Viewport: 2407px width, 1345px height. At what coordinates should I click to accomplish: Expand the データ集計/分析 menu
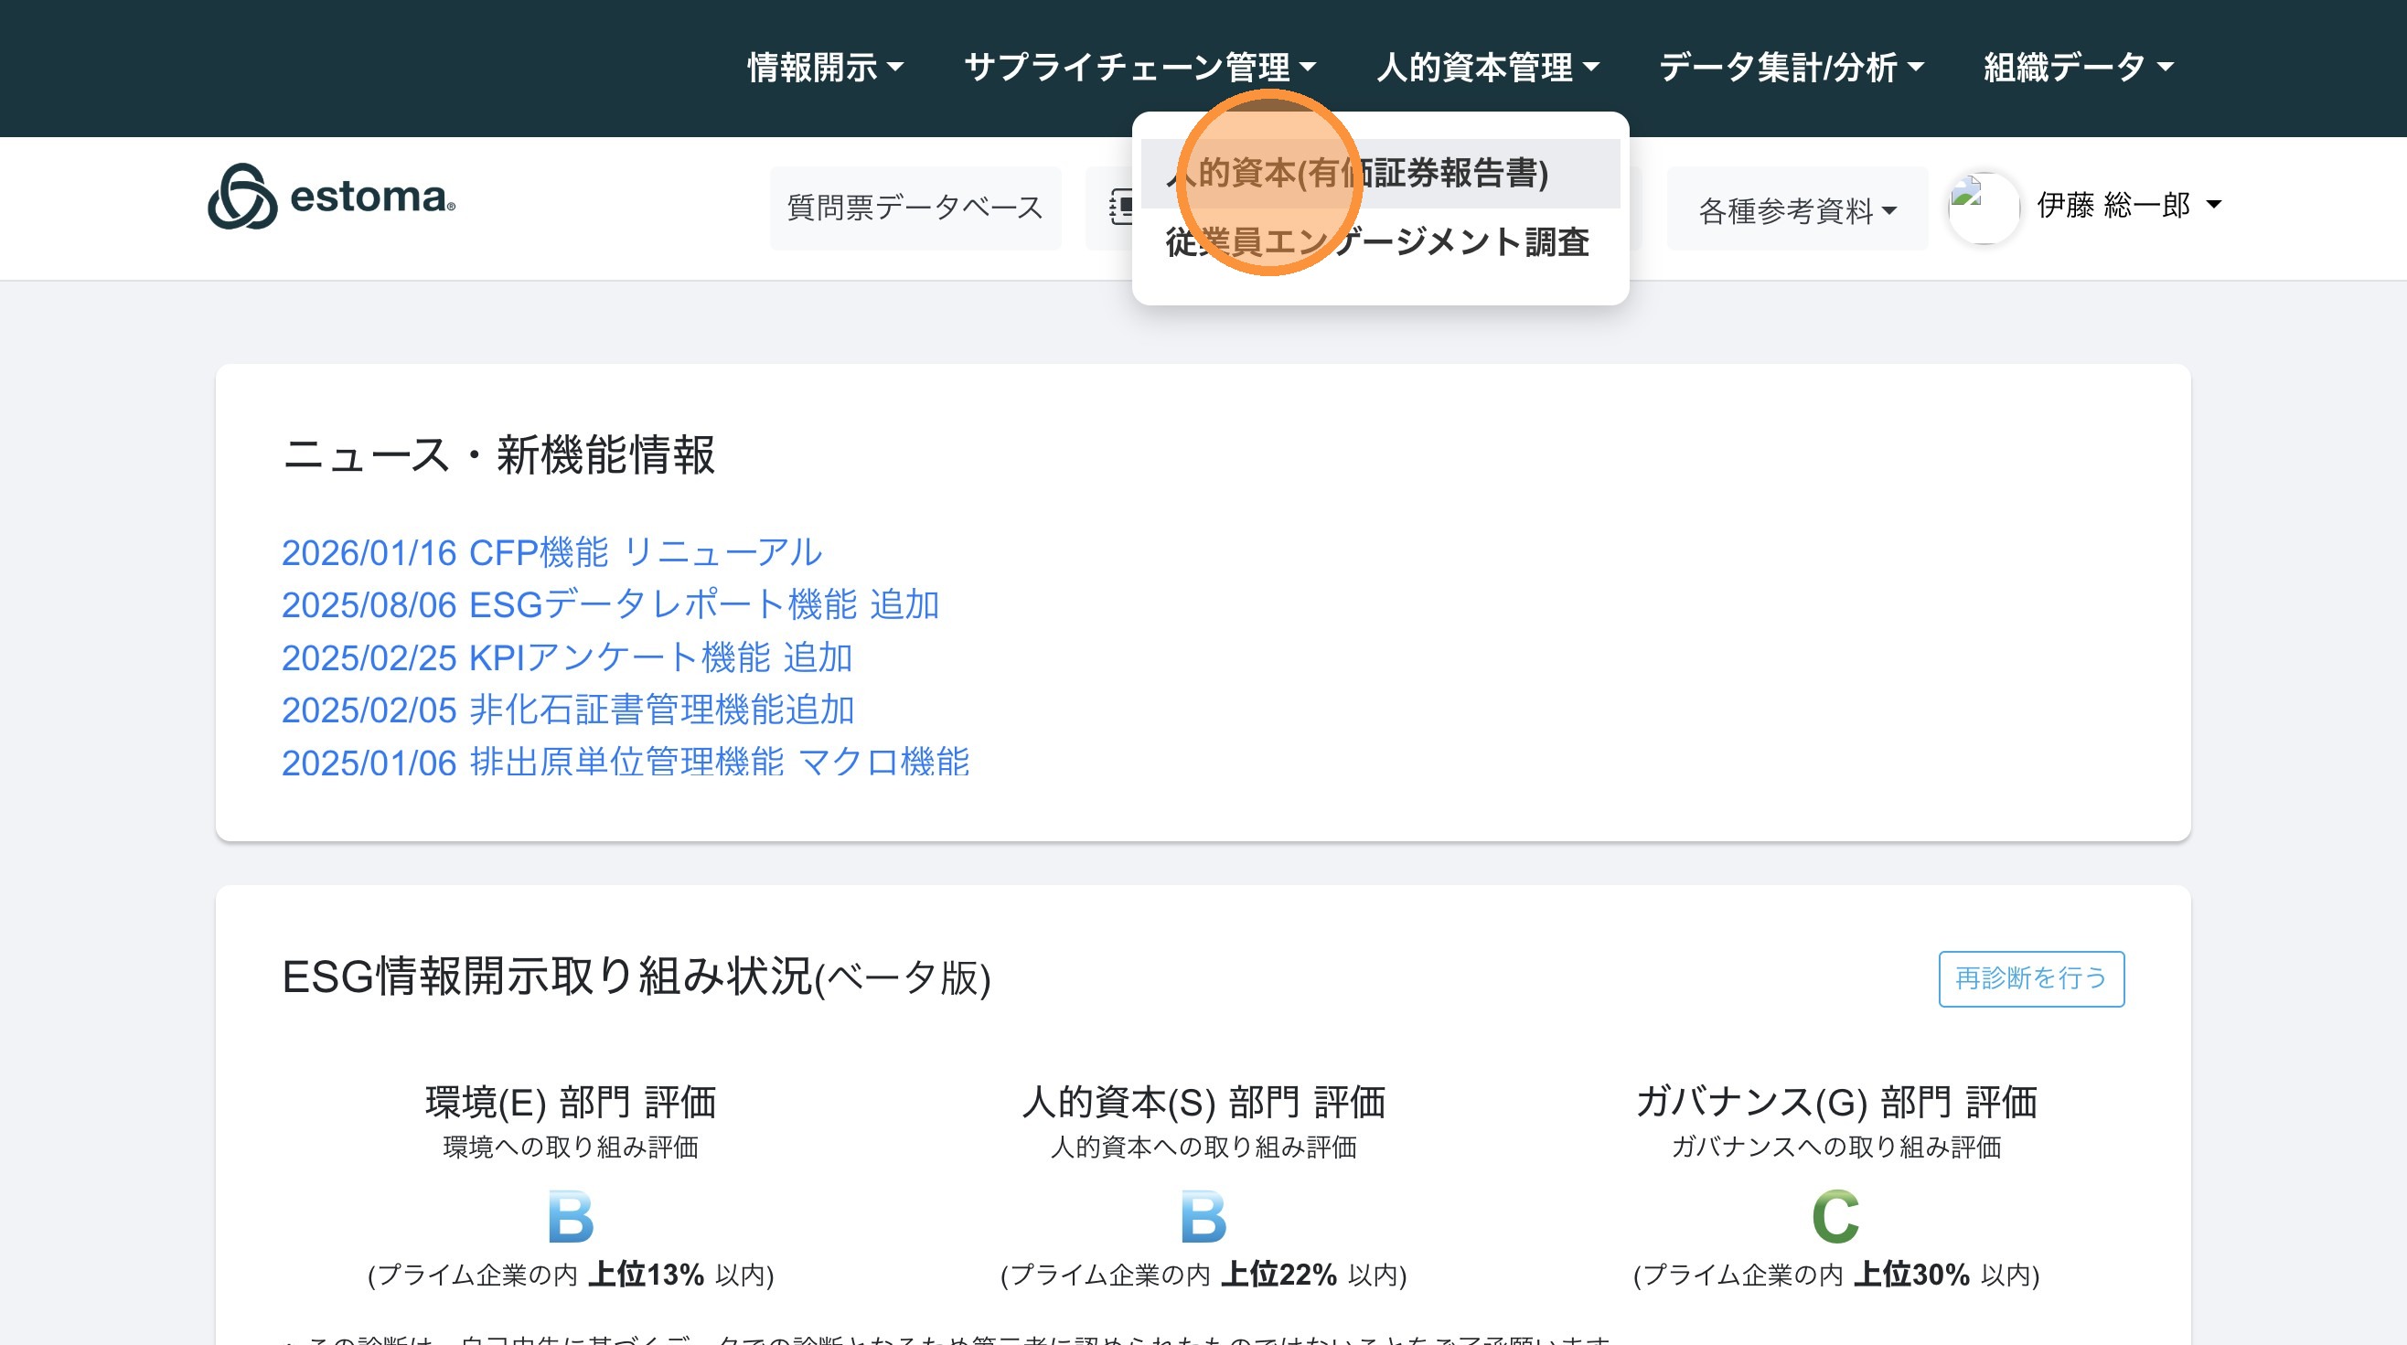point(1791,68)
